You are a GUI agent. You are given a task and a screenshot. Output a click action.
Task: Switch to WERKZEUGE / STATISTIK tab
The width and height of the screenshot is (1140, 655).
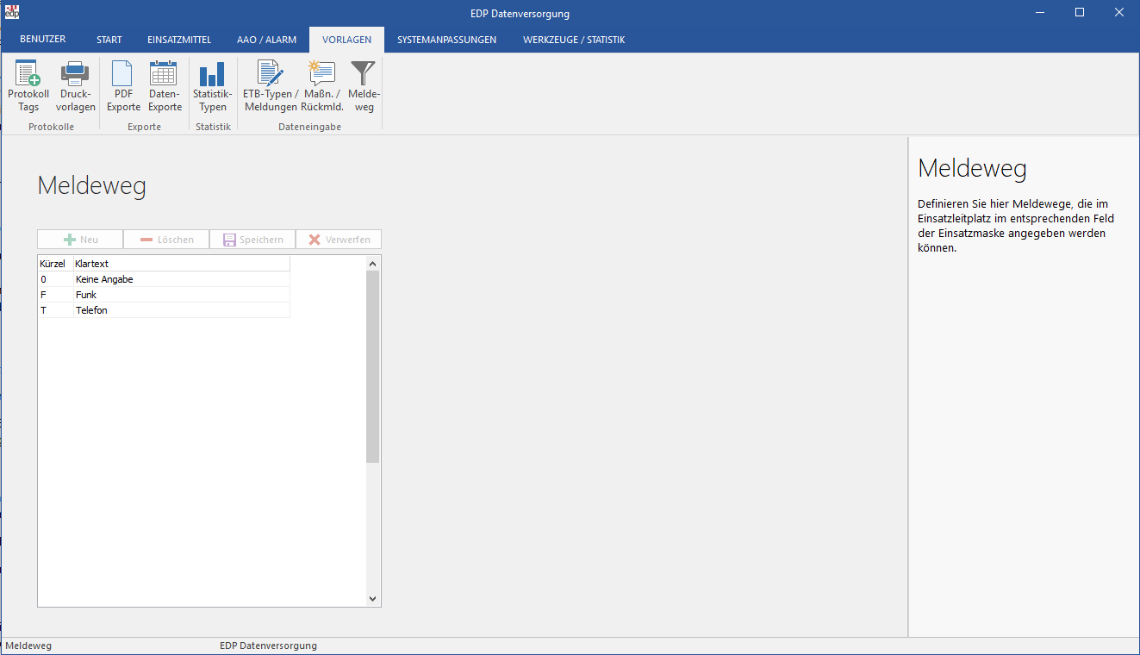574,40
